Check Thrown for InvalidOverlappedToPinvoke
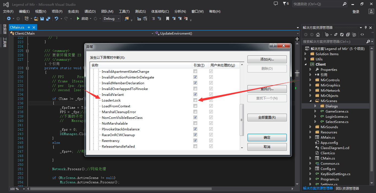Screen dimensions: 376x193 point(195,89)
